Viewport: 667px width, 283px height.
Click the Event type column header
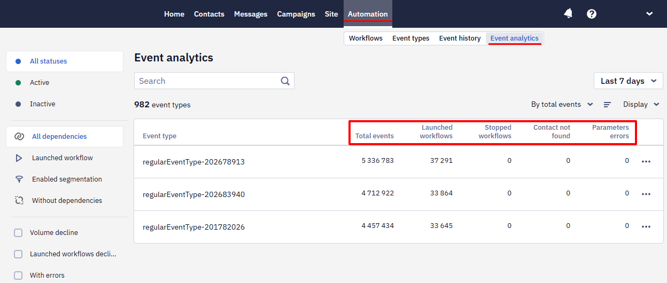click(159, 136)
